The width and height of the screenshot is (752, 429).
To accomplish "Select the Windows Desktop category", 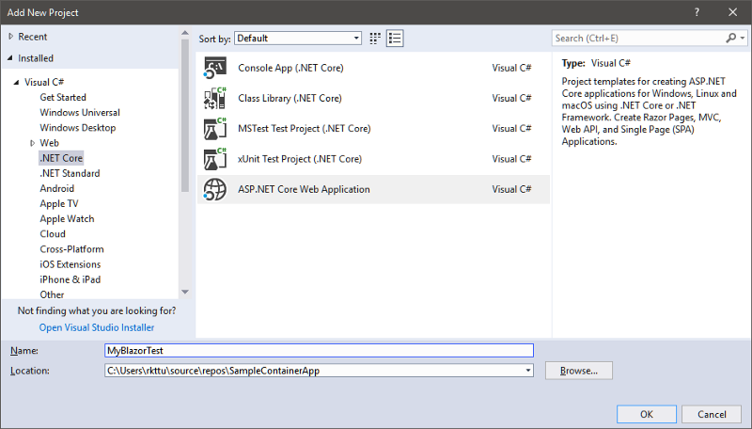I will [78, 128].
